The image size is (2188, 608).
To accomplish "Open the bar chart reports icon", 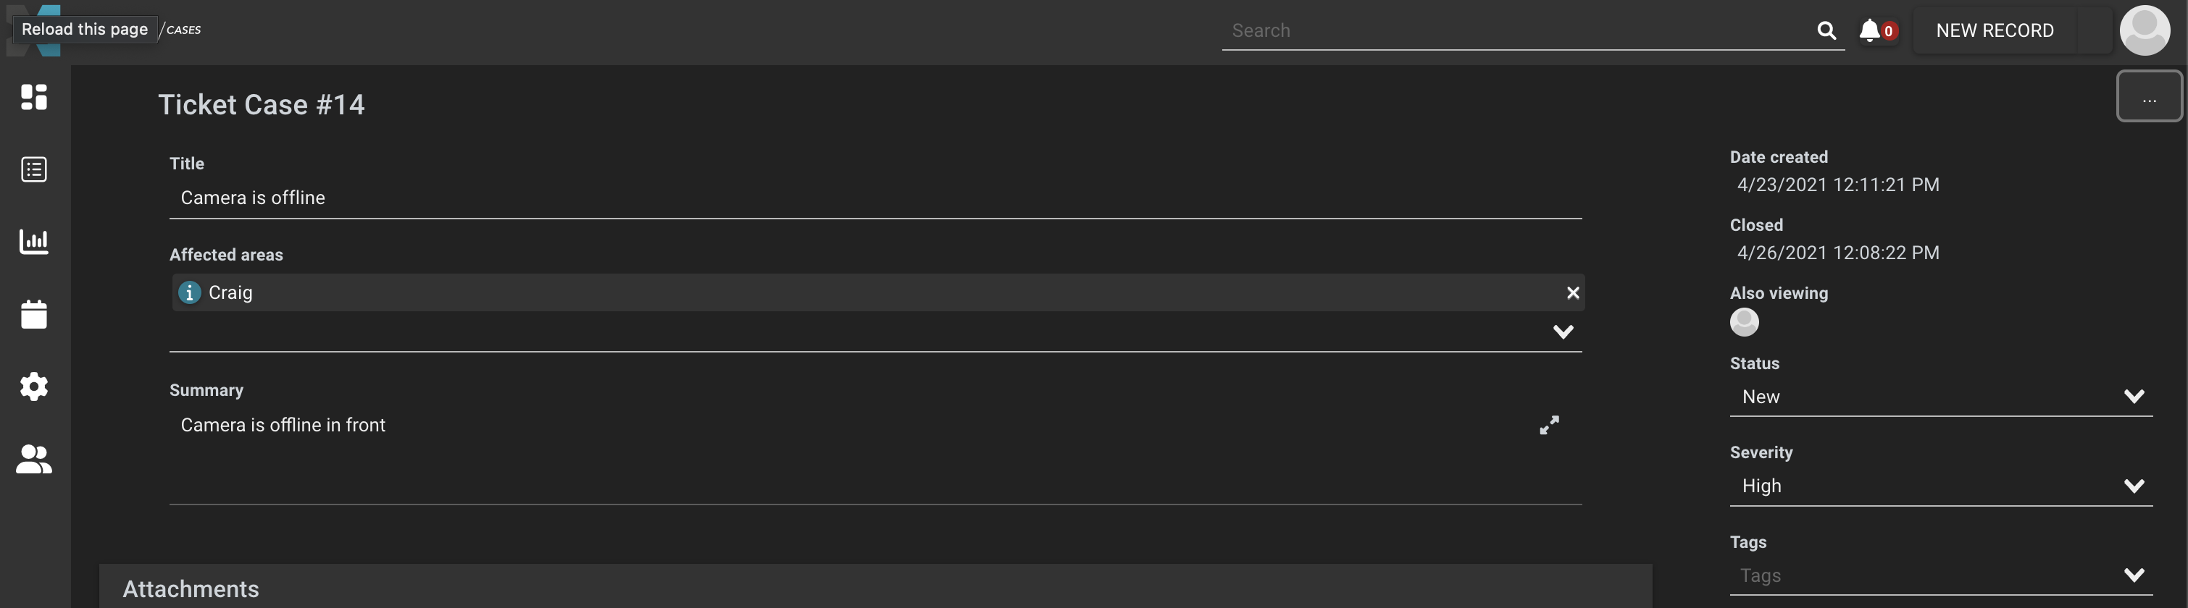I will pyautogui.click(x=34, y=242).
